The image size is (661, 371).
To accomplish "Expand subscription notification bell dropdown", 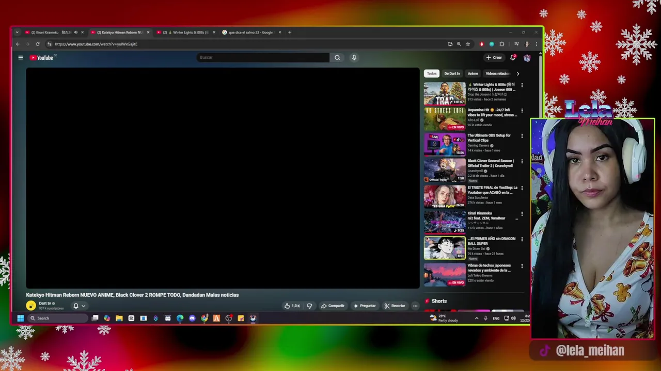I will (79, 306).
